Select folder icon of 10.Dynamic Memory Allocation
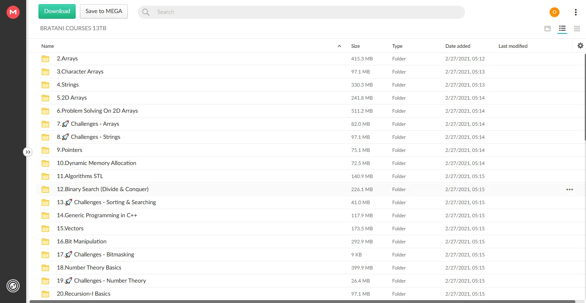This screenshot has width=586, height=303. coord(45,163)
